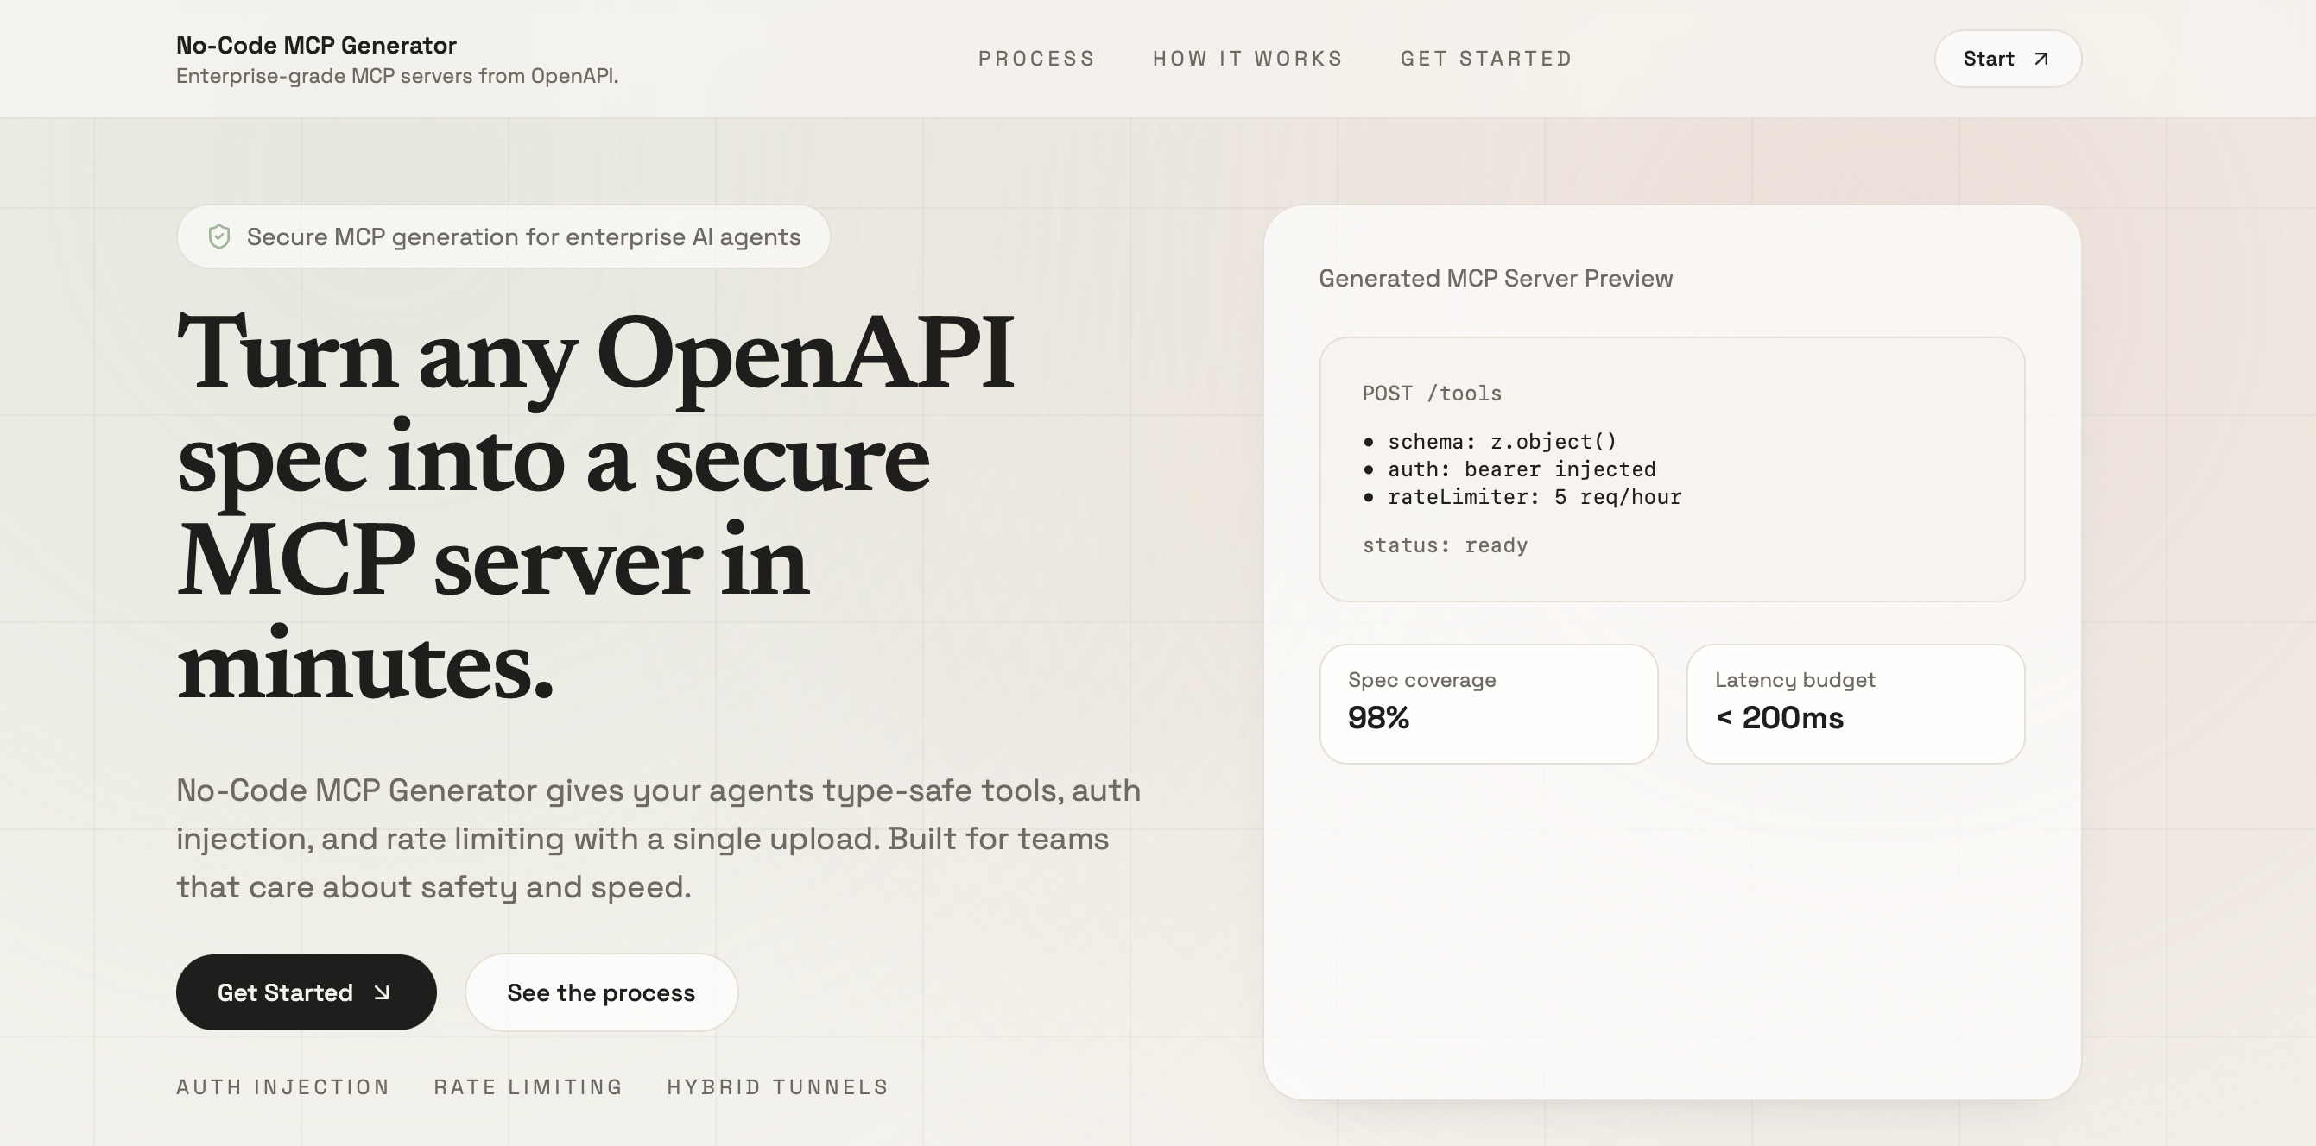Image resolution: width=2316 pixels, height=1146 pixels.
Task: Go to How It Works section
Action: pos(1247,59)
